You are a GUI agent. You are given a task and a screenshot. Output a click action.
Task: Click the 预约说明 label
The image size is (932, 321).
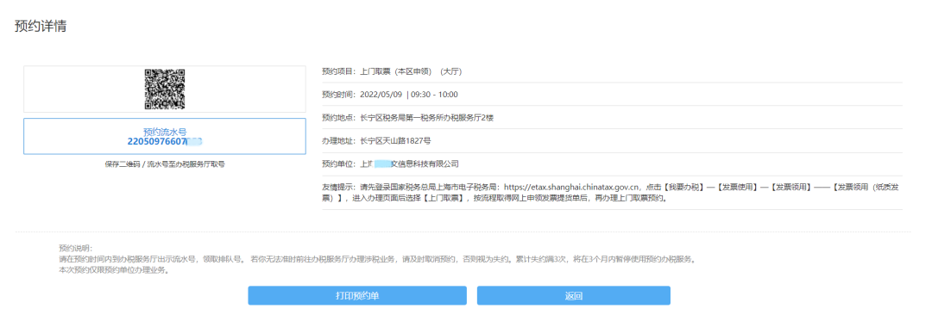point(76,248)
